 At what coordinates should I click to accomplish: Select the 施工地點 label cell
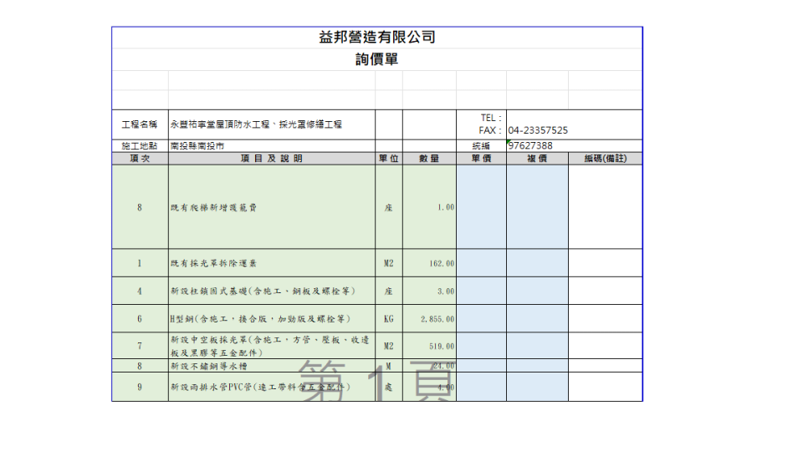(x=140, y=145)
